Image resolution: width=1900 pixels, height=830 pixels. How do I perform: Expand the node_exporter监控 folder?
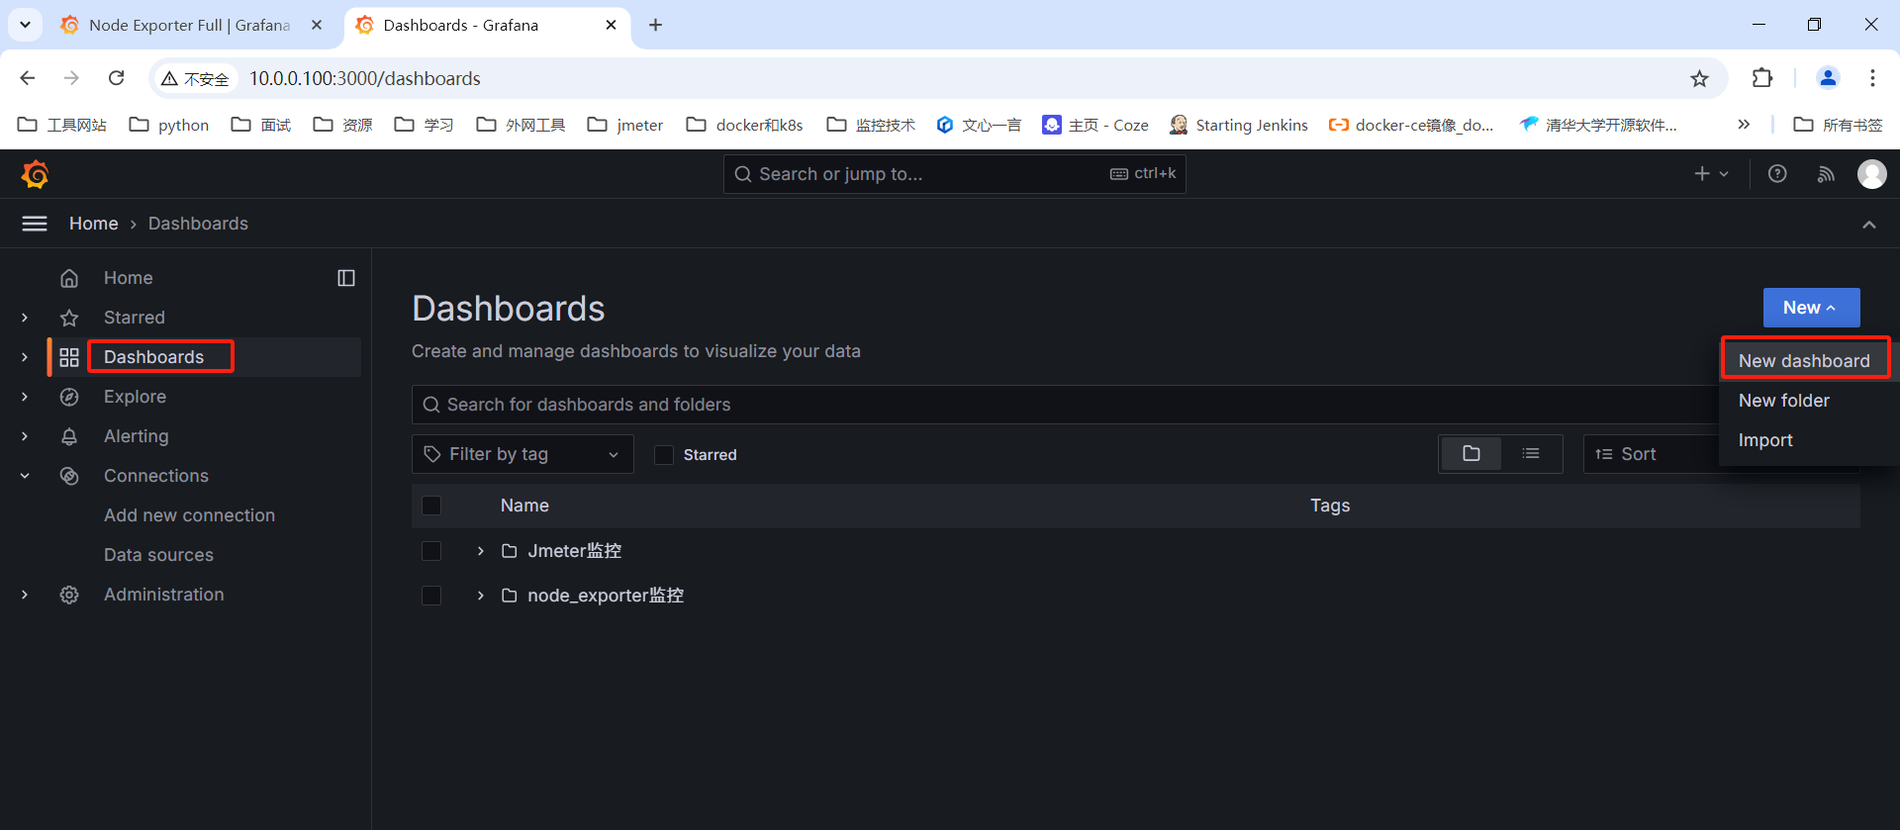480,596
